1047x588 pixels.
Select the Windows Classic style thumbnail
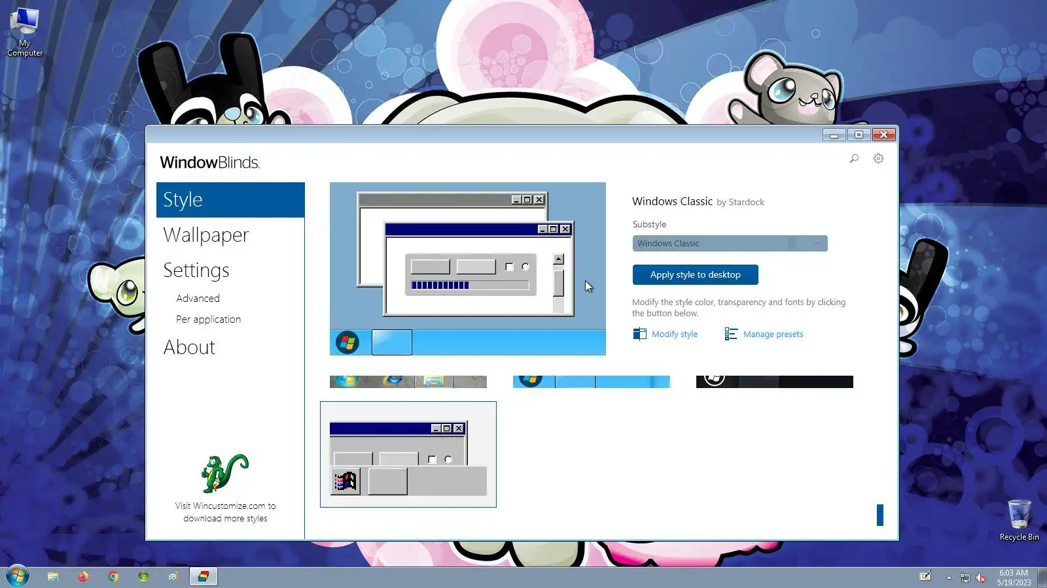point(408,454)
